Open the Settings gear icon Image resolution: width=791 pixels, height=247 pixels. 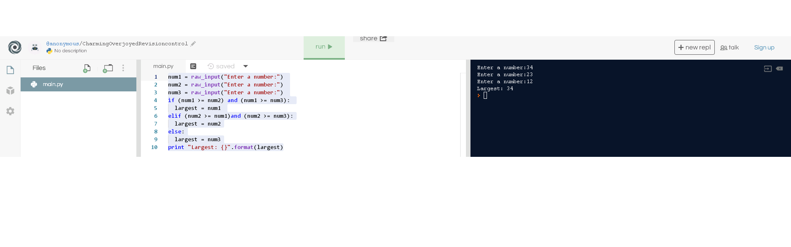coord(10,111)
